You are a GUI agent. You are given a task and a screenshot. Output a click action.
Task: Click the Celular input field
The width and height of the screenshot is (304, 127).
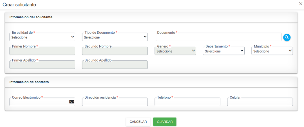pyautogui.click(x=260, y=102)
